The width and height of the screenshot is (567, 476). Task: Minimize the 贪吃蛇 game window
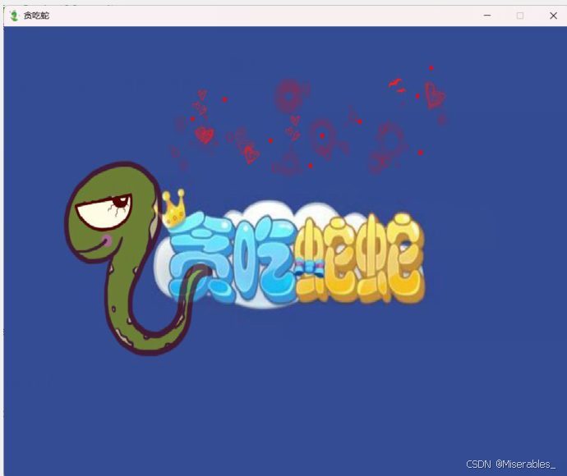coord(487,16)
